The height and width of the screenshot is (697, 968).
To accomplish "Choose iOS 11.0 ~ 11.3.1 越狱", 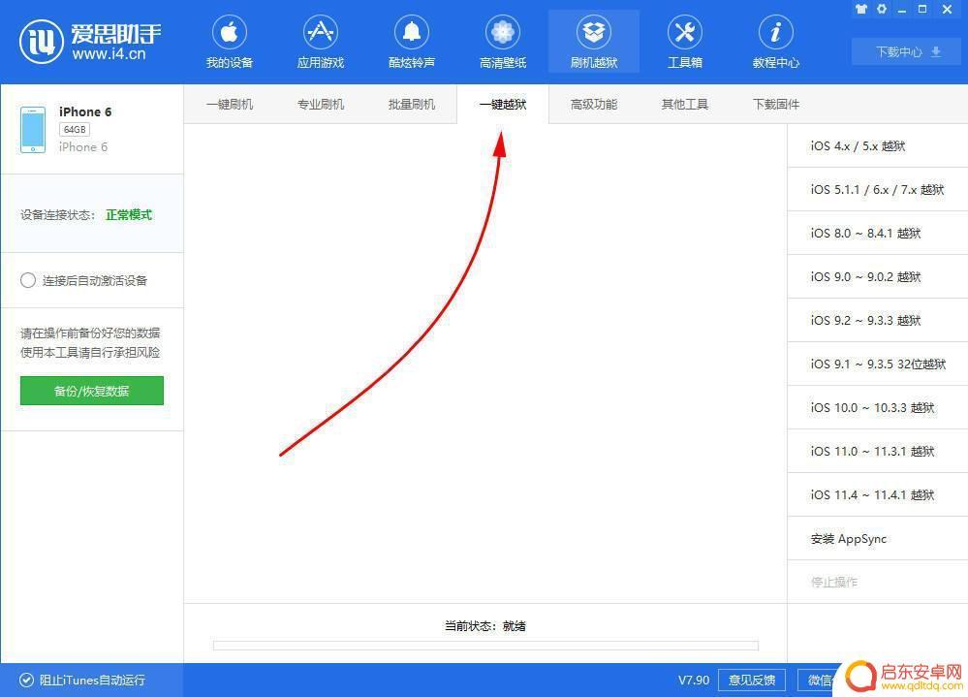I will click(877, 452).
